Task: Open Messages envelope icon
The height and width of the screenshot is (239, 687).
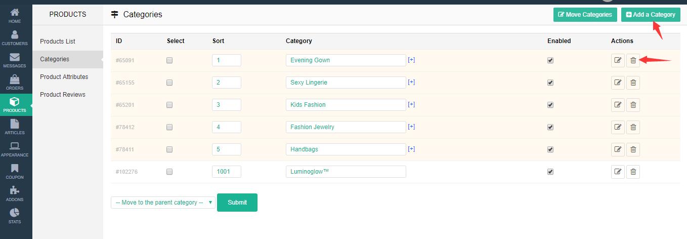Action: pos(15,60)
